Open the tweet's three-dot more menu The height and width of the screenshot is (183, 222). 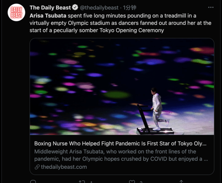211,7
